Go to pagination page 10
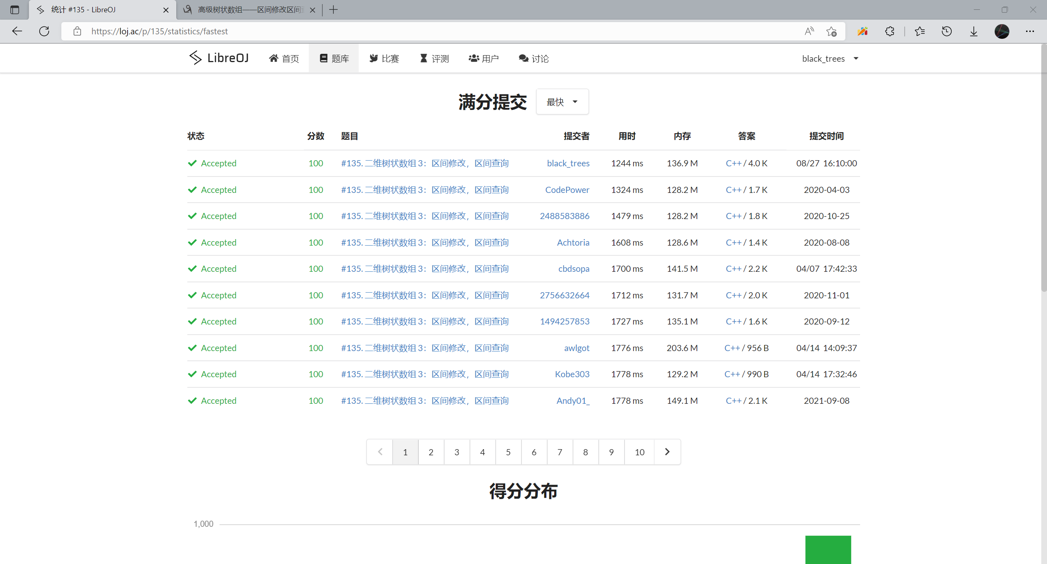This screenshot has height=564, width=1047. 640,452
